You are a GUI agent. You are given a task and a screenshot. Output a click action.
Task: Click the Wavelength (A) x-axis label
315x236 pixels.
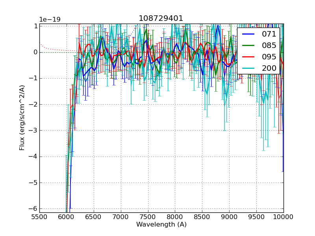pos(161,225)
